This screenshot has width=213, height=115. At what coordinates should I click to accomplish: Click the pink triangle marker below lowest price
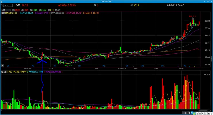click(x=67, y=67)
